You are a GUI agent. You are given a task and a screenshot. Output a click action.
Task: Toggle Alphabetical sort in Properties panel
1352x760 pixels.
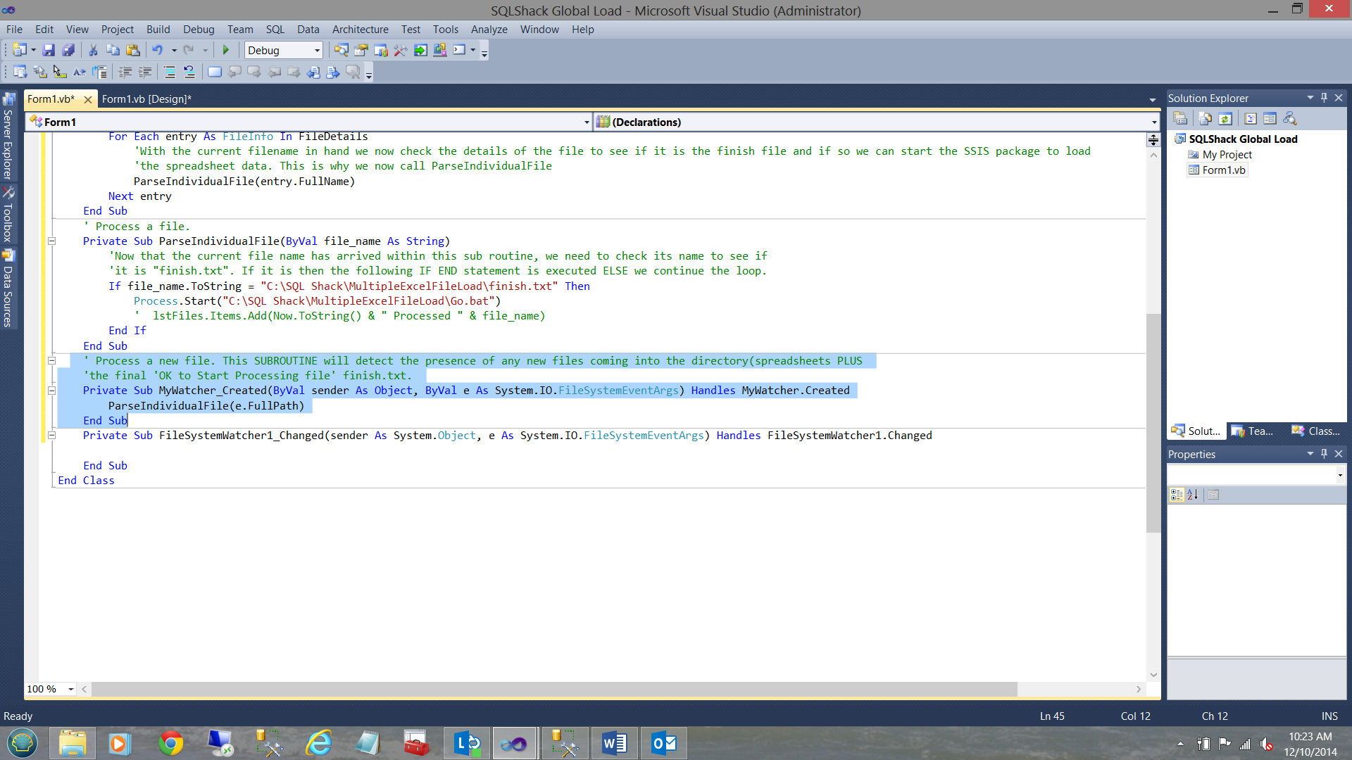(1193, 495)
